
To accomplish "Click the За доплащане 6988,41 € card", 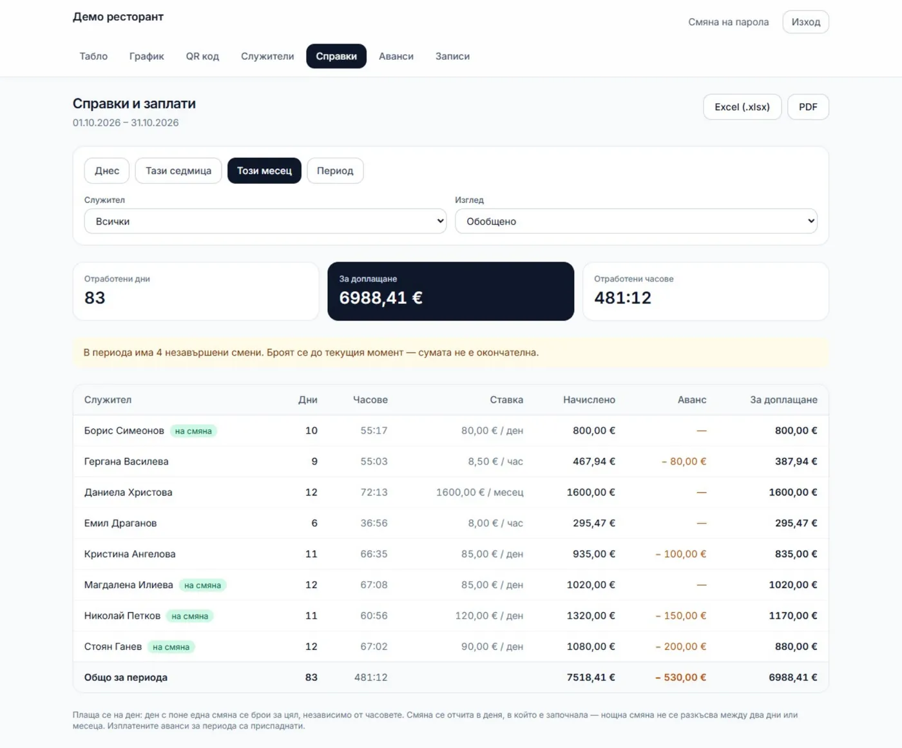I will click(x=450, y=291).
